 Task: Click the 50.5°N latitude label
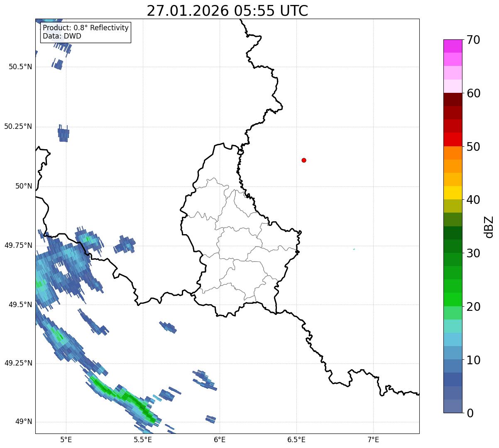tap(20, 67)
